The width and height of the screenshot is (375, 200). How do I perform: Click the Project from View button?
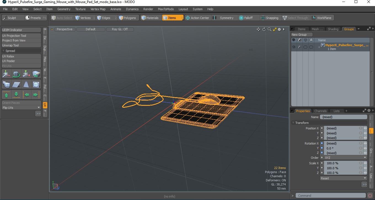coord(21,40)
